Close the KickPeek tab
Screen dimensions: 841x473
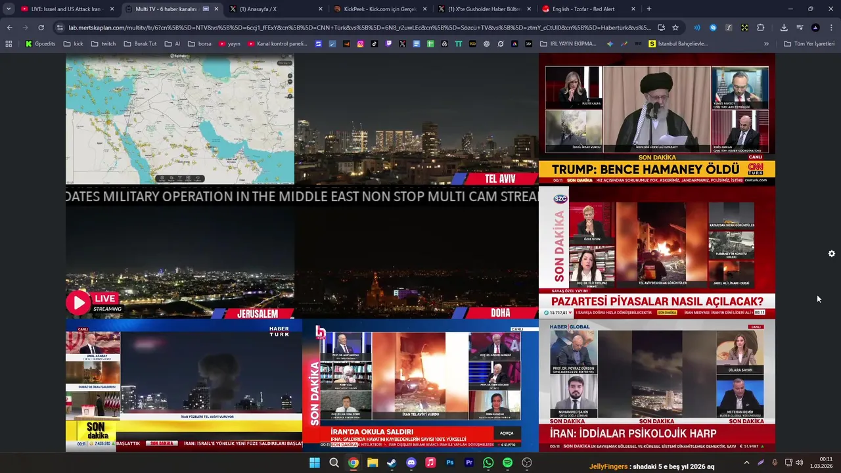pyautogui.click(x=424, y=9)
